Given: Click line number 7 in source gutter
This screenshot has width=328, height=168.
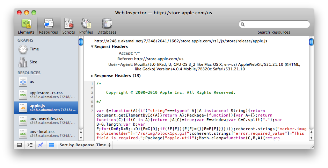Looking at the screenshot, I should [92, 111].
